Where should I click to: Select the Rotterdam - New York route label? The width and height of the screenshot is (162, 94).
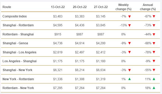click(18, 88)
